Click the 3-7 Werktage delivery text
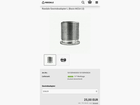 (x=80, y=76)
